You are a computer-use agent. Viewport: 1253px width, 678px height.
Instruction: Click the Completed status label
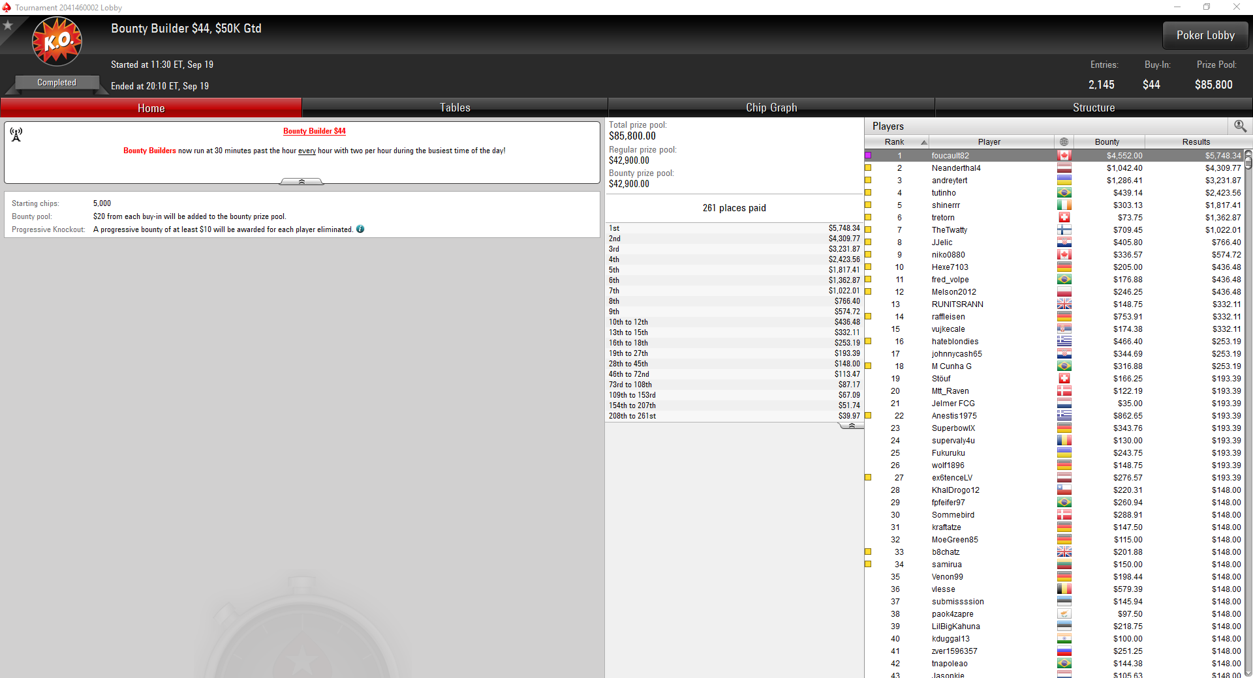pyautogui.click(x=57, y=82)
